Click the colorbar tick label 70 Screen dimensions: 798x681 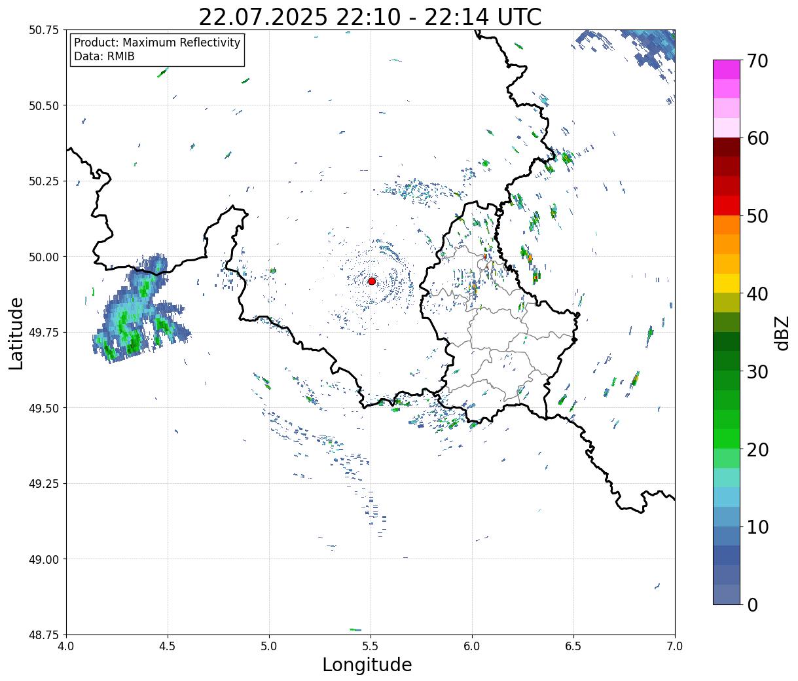pos(757,61)
